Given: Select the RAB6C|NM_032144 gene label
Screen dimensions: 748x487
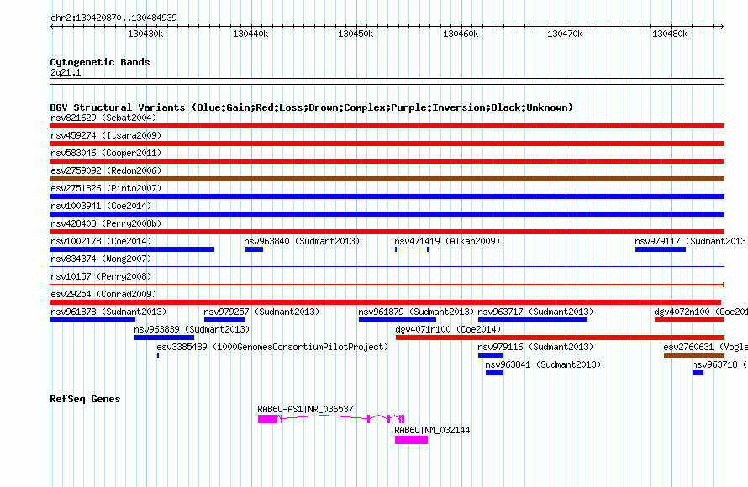Looking at the screenshot, I should pyautogui.click(x=432, y=430).
